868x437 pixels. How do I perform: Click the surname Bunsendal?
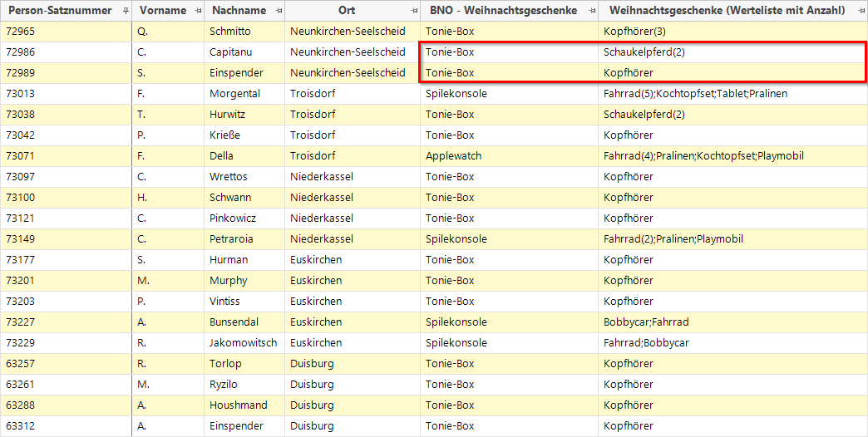(x=234, y=322)
